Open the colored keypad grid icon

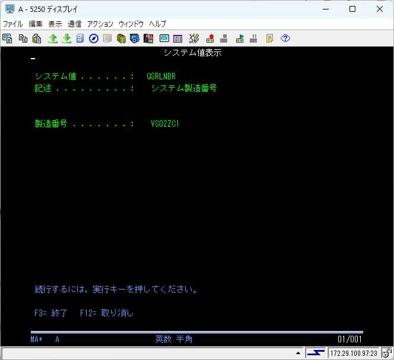point(178,38)
